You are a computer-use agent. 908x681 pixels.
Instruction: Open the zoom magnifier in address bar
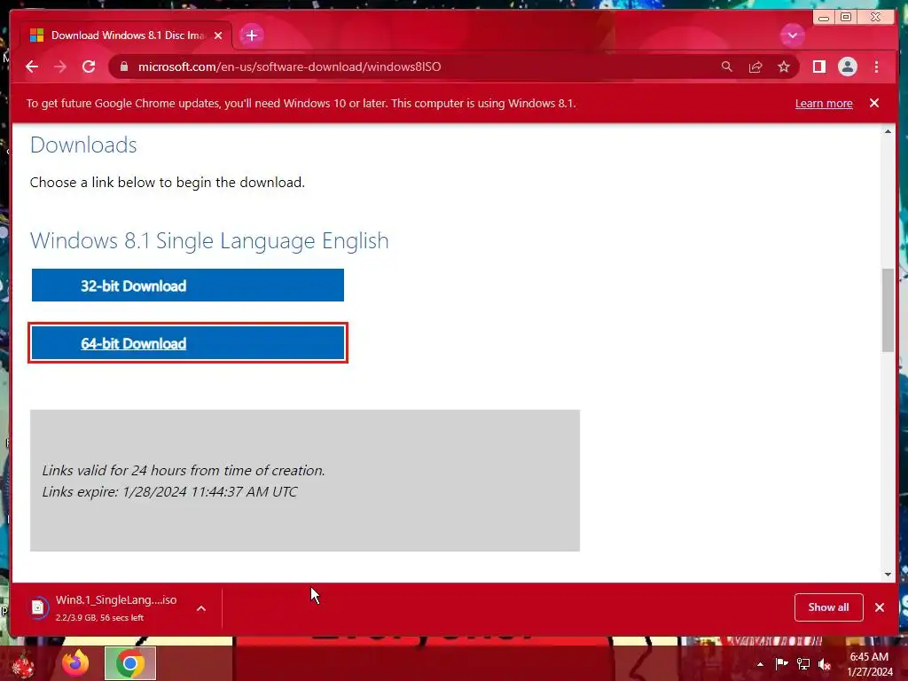point(727,67)
